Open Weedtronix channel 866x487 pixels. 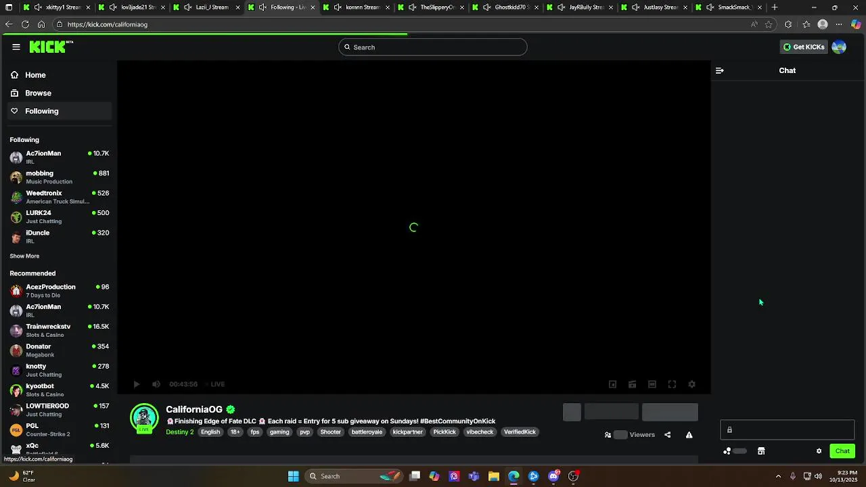coord(60,197)
